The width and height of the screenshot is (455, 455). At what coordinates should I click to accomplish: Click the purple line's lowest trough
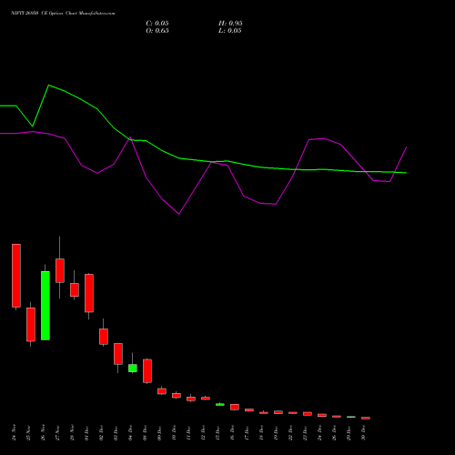(179, 214)
